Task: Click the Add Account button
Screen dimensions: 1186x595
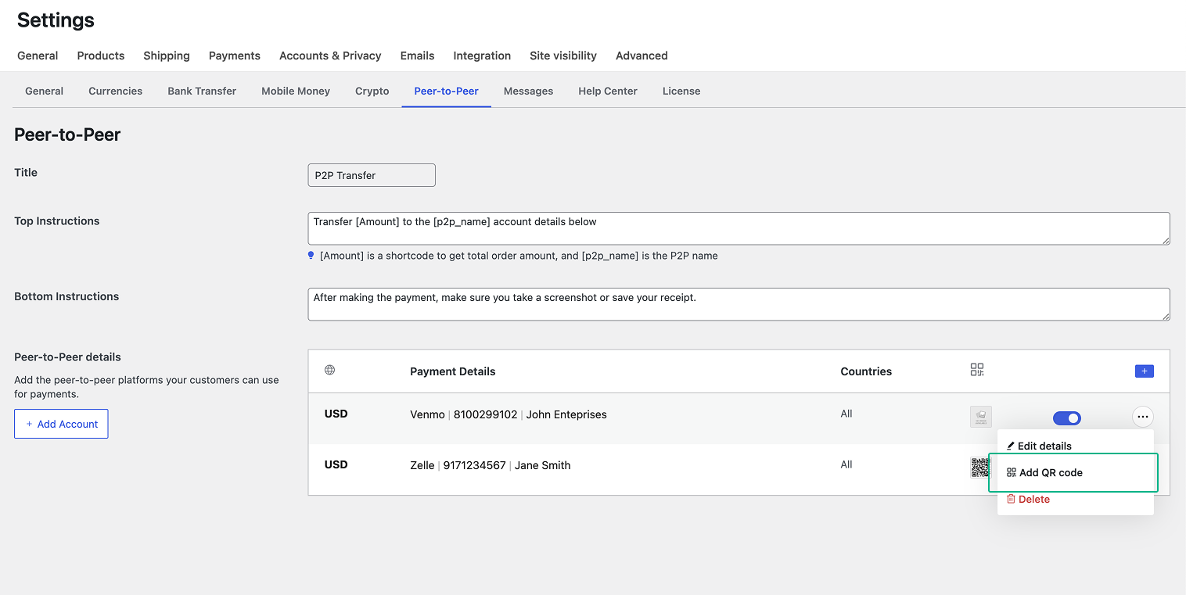Action: (61, 424)
